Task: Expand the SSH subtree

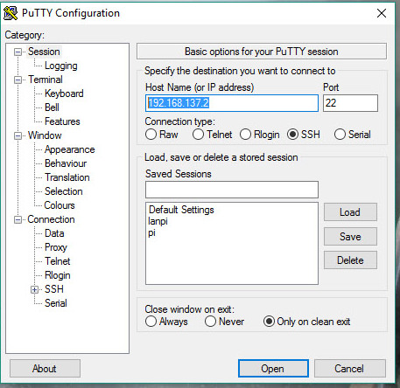Action: coord(34,289)
